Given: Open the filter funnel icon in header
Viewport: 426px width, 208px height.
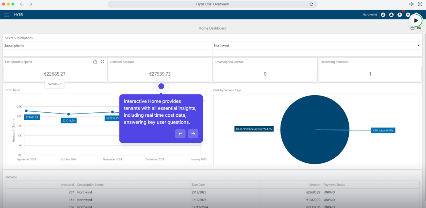Looking at the screenshot, I should coord(408,15).
